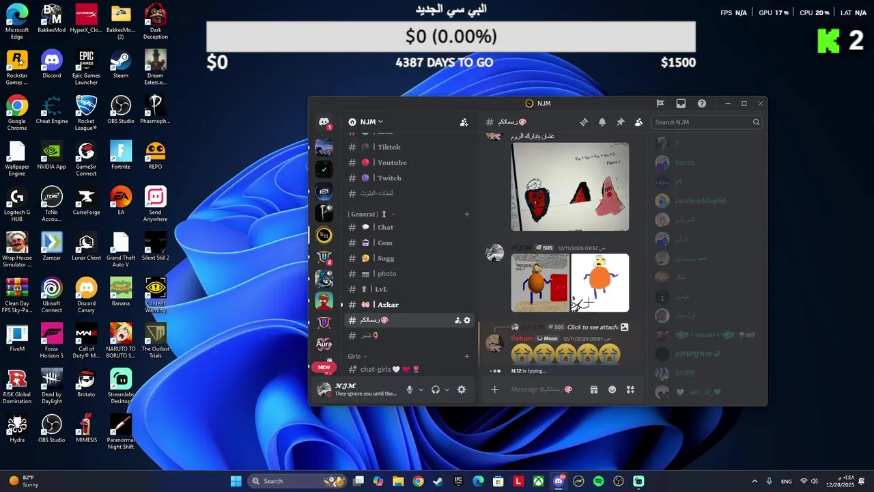Create invite icon on selected رسائلكم channel

457,320
